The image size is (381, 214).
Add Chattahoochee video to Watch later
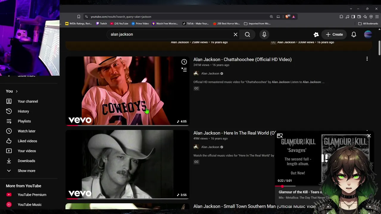184,62
